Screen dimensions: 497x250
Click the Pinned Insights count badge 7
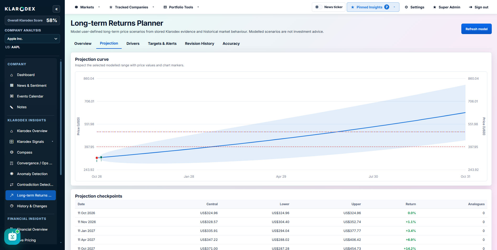[387, 7]
